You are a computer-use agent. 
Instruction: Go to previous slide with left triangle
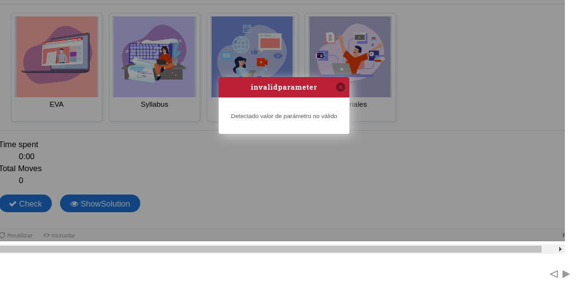pyautogui.click(x=554, y=274)
